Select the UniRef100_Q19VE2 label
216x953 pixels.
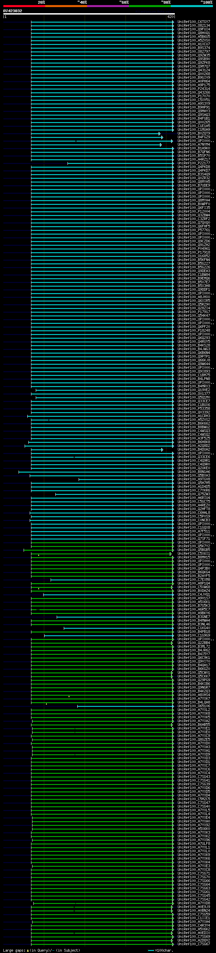click(193, 389)
